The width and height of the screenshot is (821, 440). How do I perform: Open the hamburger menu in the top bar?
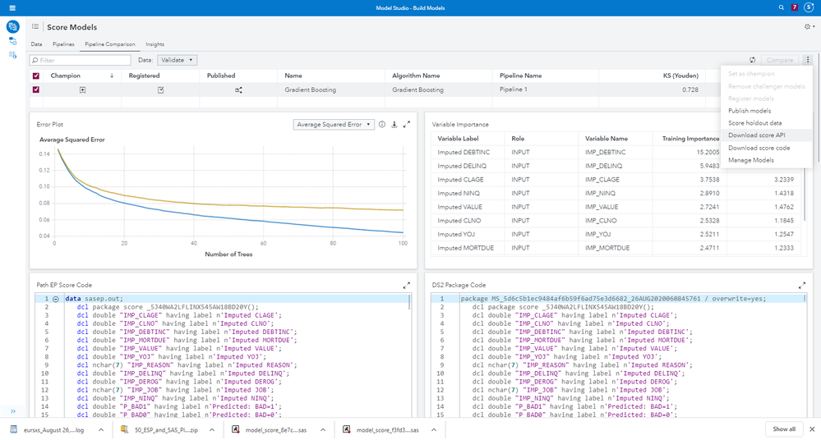pos(12,7)
